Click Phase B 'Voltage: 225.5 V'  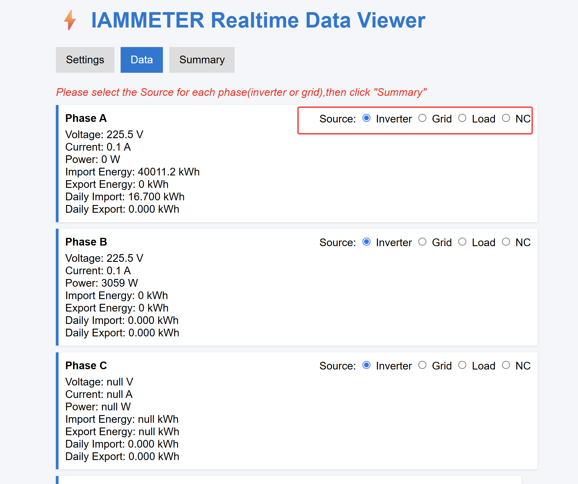point(104,258)
